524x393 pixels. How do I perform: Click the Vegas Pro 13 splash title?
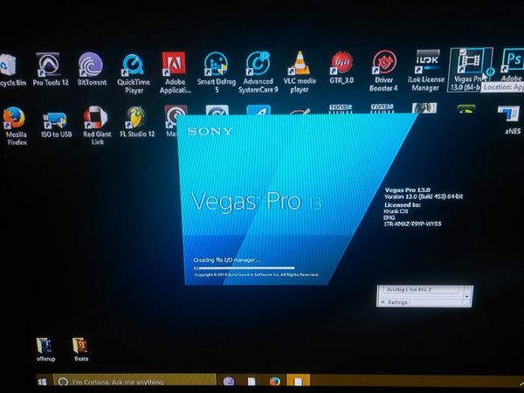[256, 201]
